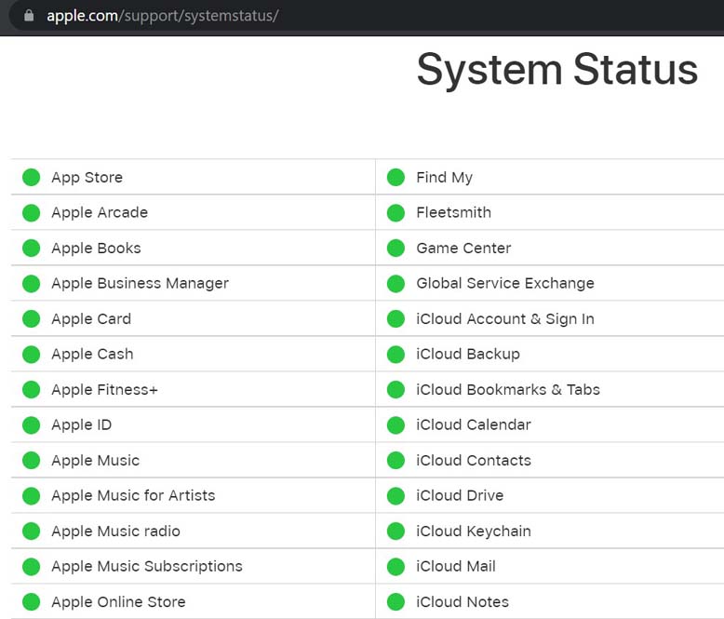Click the green dot next to Apple Music
The image size is (724, 619).
point(32,460)
